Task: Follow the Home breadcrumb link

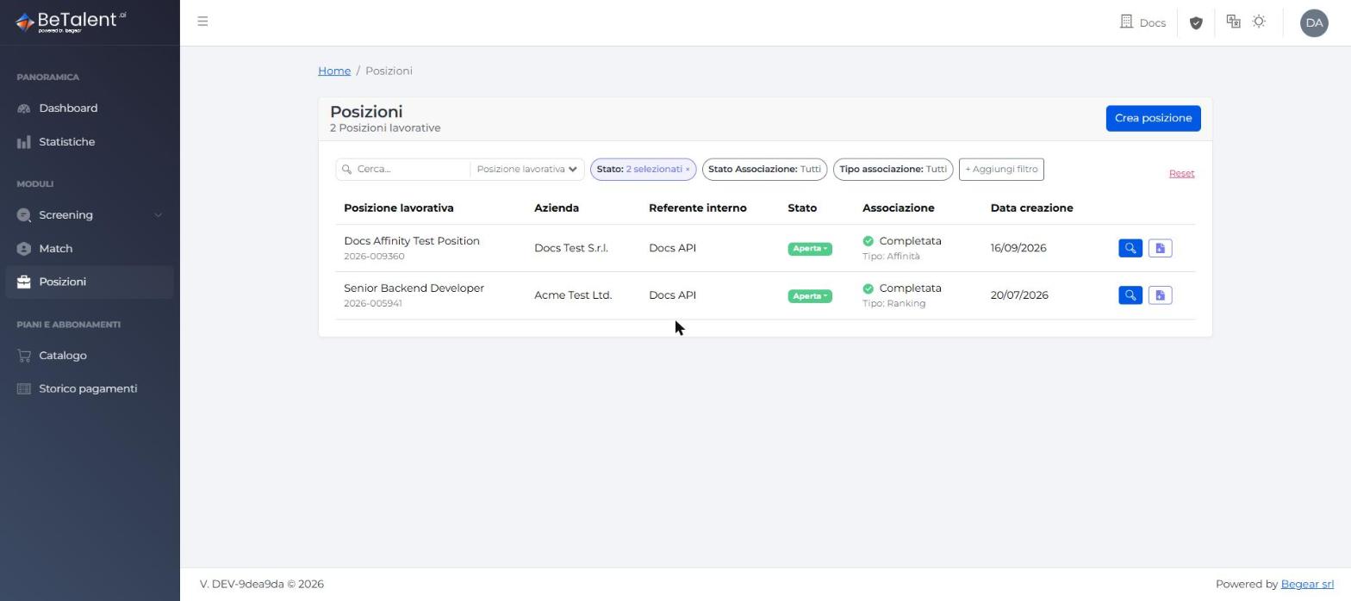Action: pyautogui.click(x=334, y=71)
